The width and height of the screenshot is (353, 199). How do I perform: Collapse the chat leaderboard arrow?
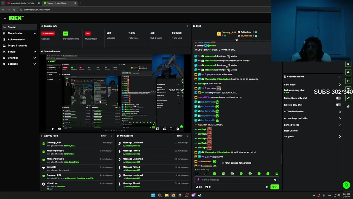237,40
